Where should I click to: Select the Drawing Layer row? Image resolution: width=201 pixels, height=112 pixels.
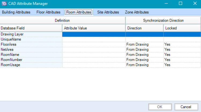point(31,34)
